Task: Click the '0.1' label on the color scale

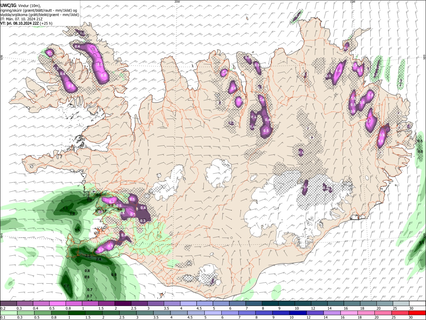Action: point(3,317)
